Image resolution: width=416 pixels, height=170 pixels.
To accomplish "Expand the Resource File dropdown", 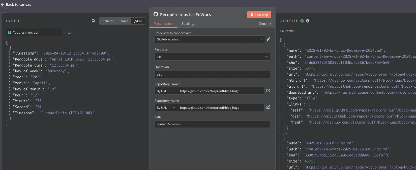I will tap(212, 57).
